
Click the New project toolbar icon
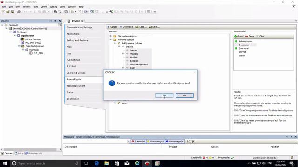[3, 12]
